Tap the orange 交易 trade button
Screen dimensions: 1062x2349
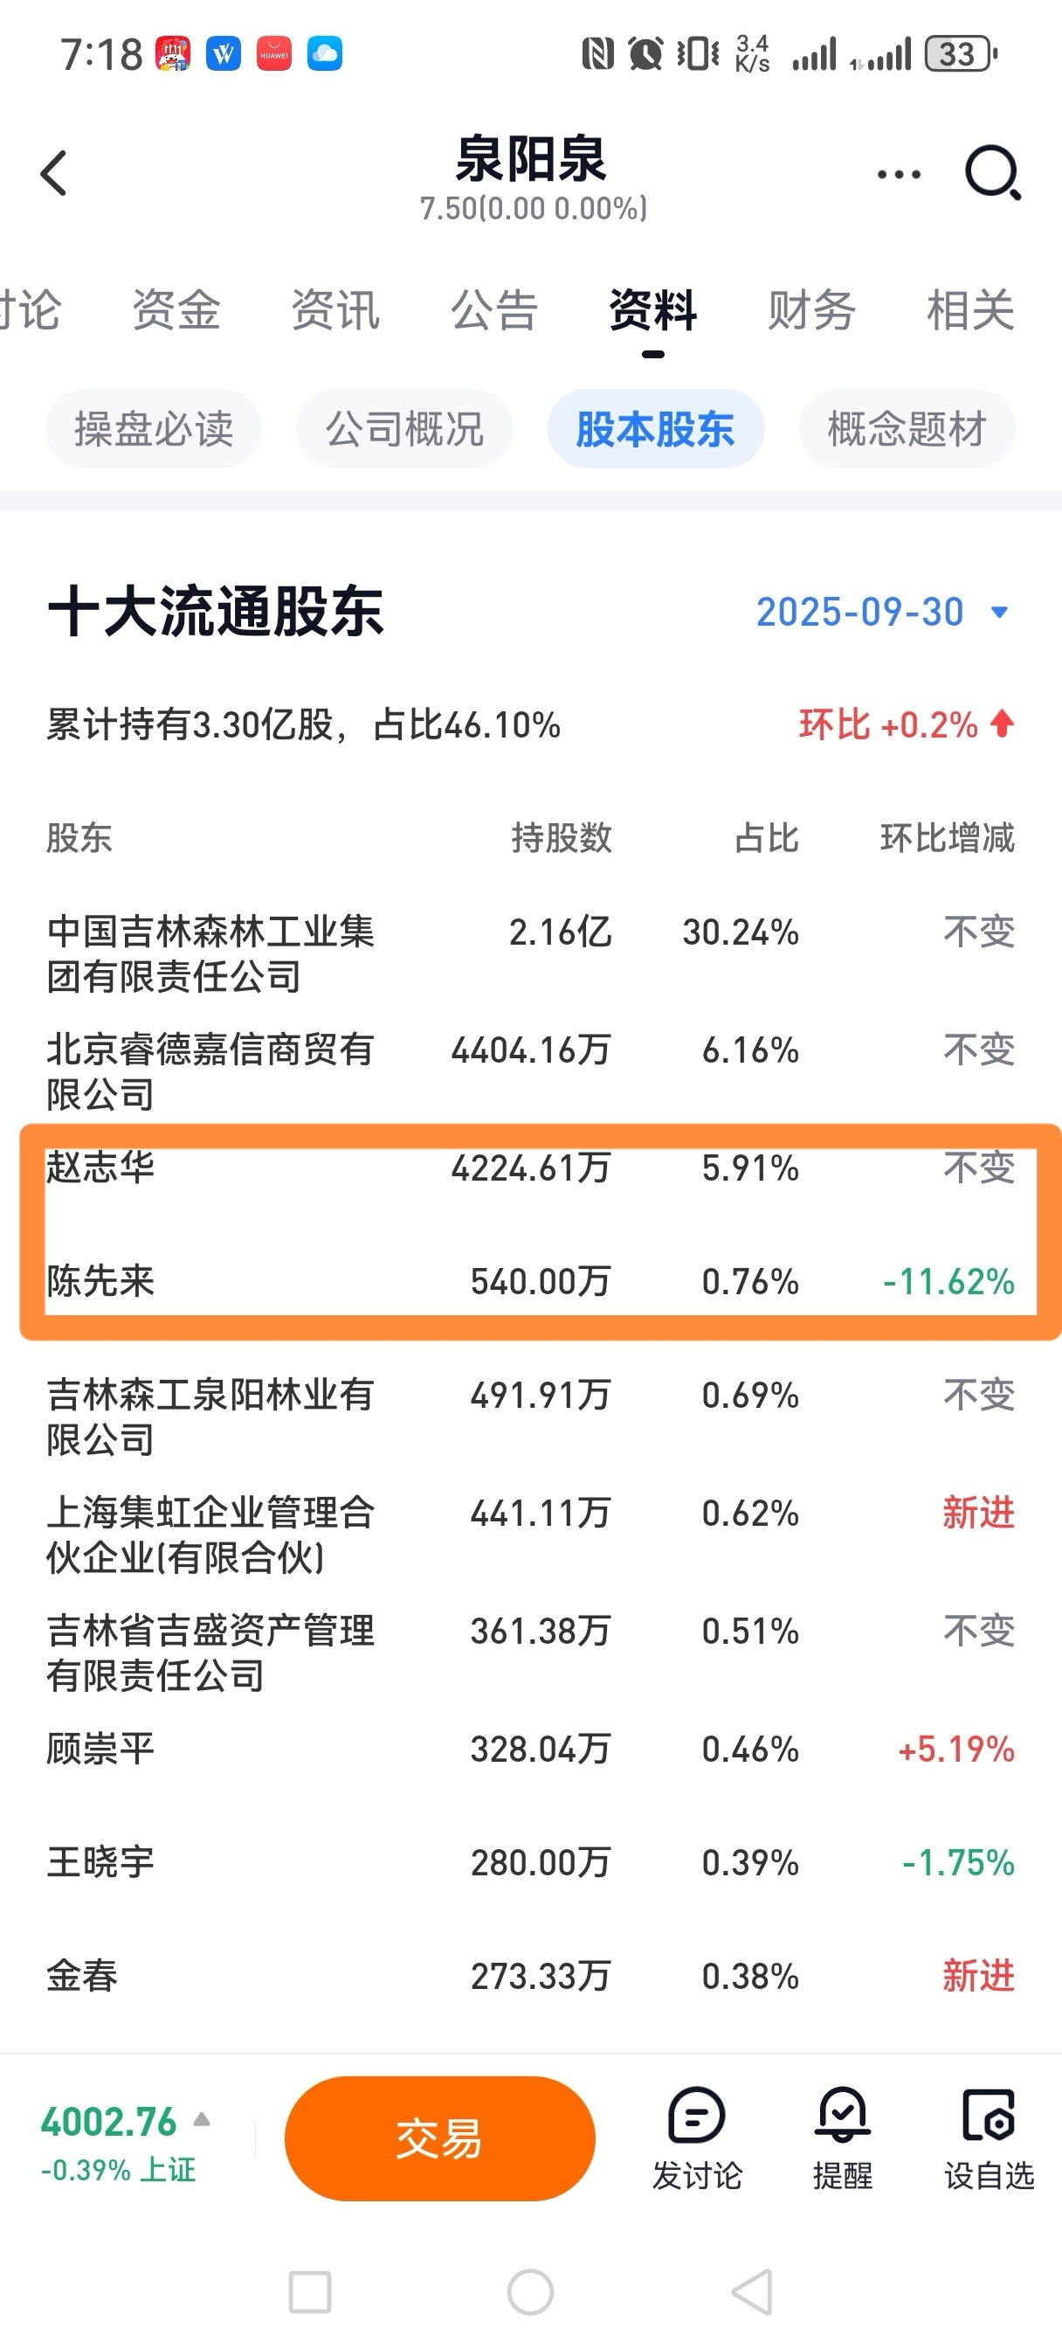pyautogui.click(x=439, y=2139)
